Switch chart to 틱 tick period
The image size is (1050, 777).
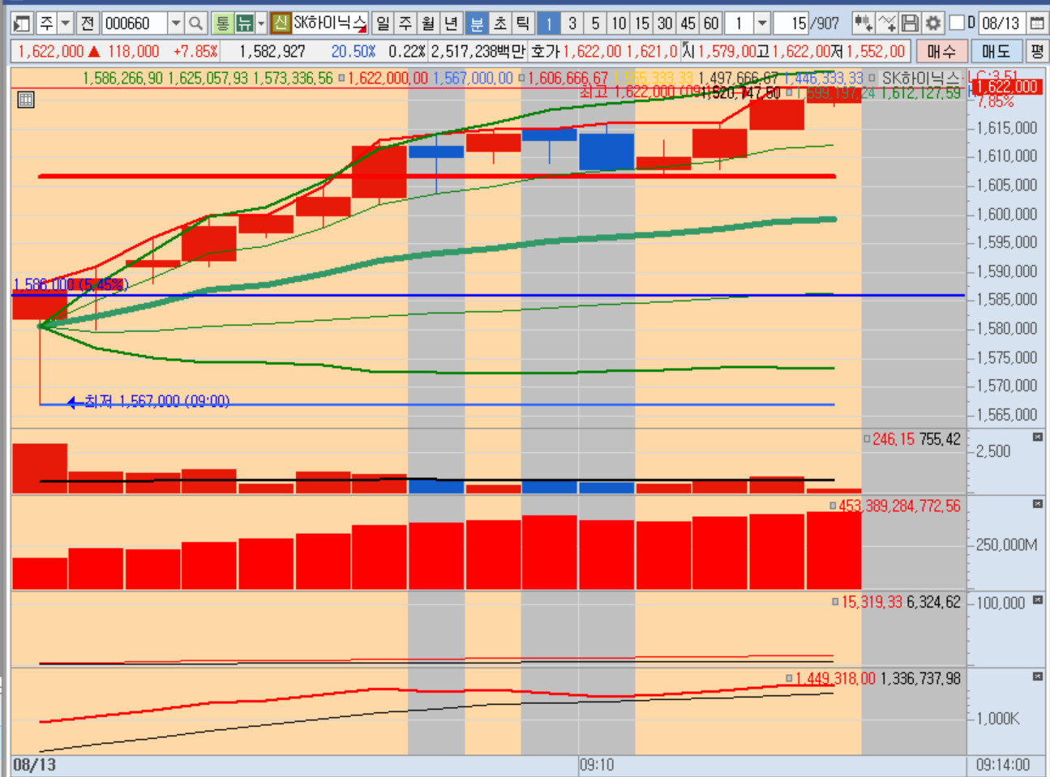click(523, 23)
